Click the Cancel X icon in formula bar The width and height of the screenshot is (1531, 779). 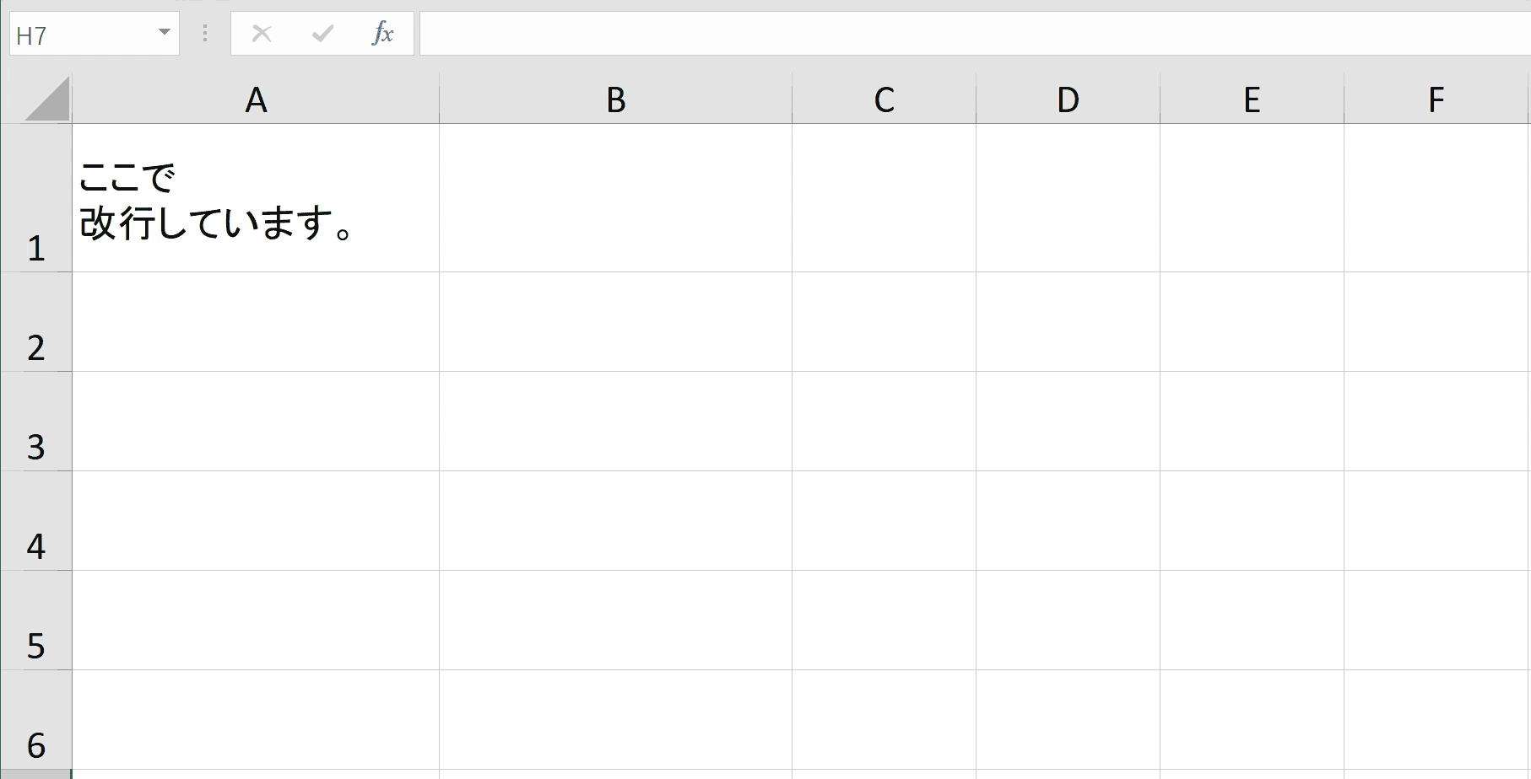(x=262, y=34)
